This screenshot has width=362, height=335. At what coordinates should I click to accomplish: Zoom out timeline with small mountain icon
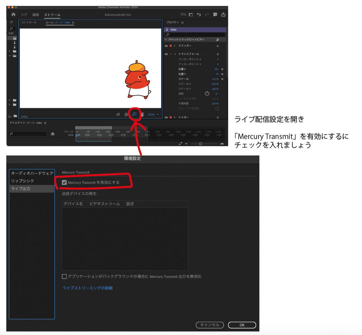click(186, 144)
